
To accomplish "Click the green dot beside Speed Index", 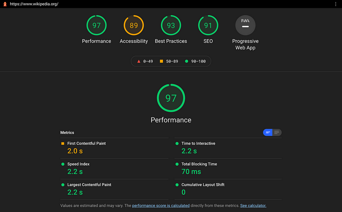I will pos(63,164).
